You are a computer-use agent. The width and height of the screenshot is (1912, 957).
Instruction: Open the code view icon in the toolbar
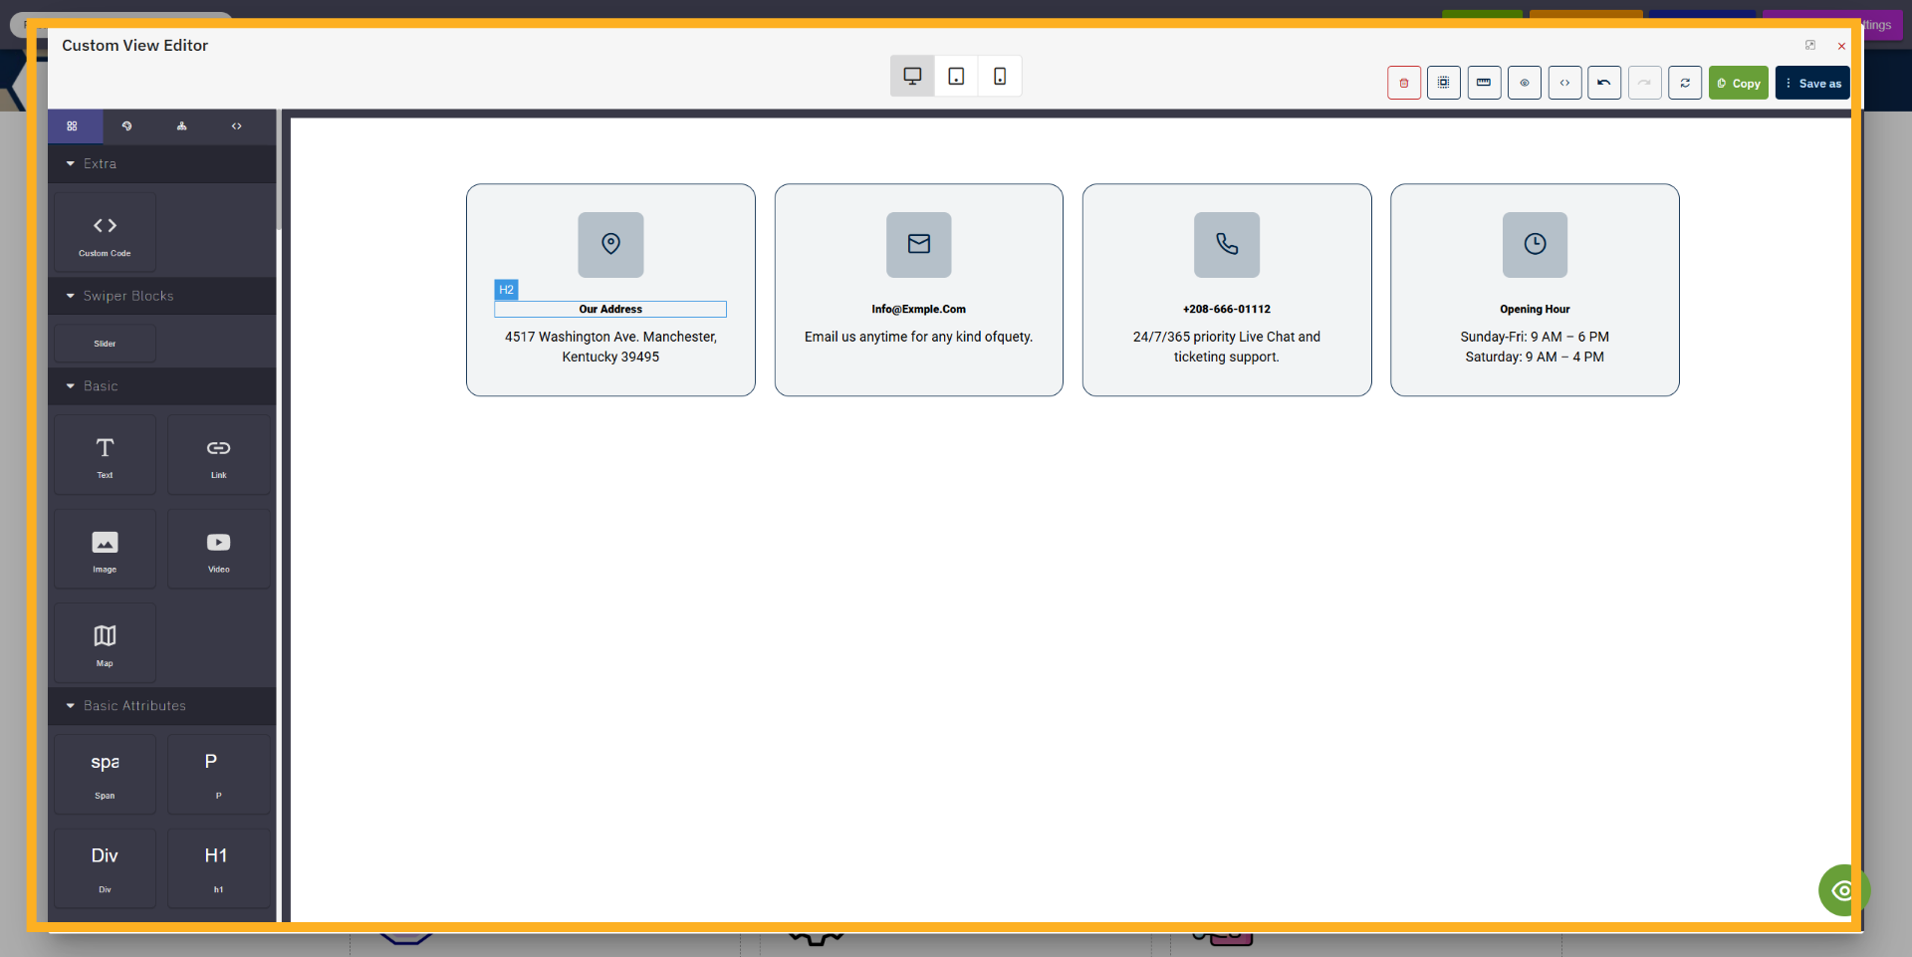point(1564,83)
